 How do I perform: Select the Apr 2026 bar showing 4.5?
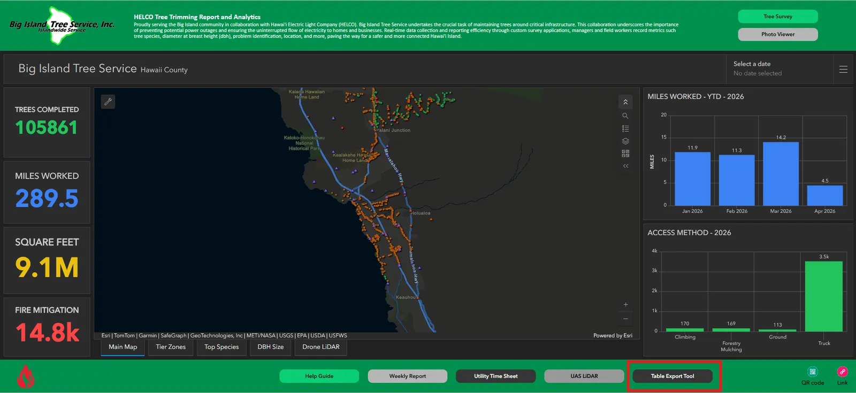click(825, 195)
